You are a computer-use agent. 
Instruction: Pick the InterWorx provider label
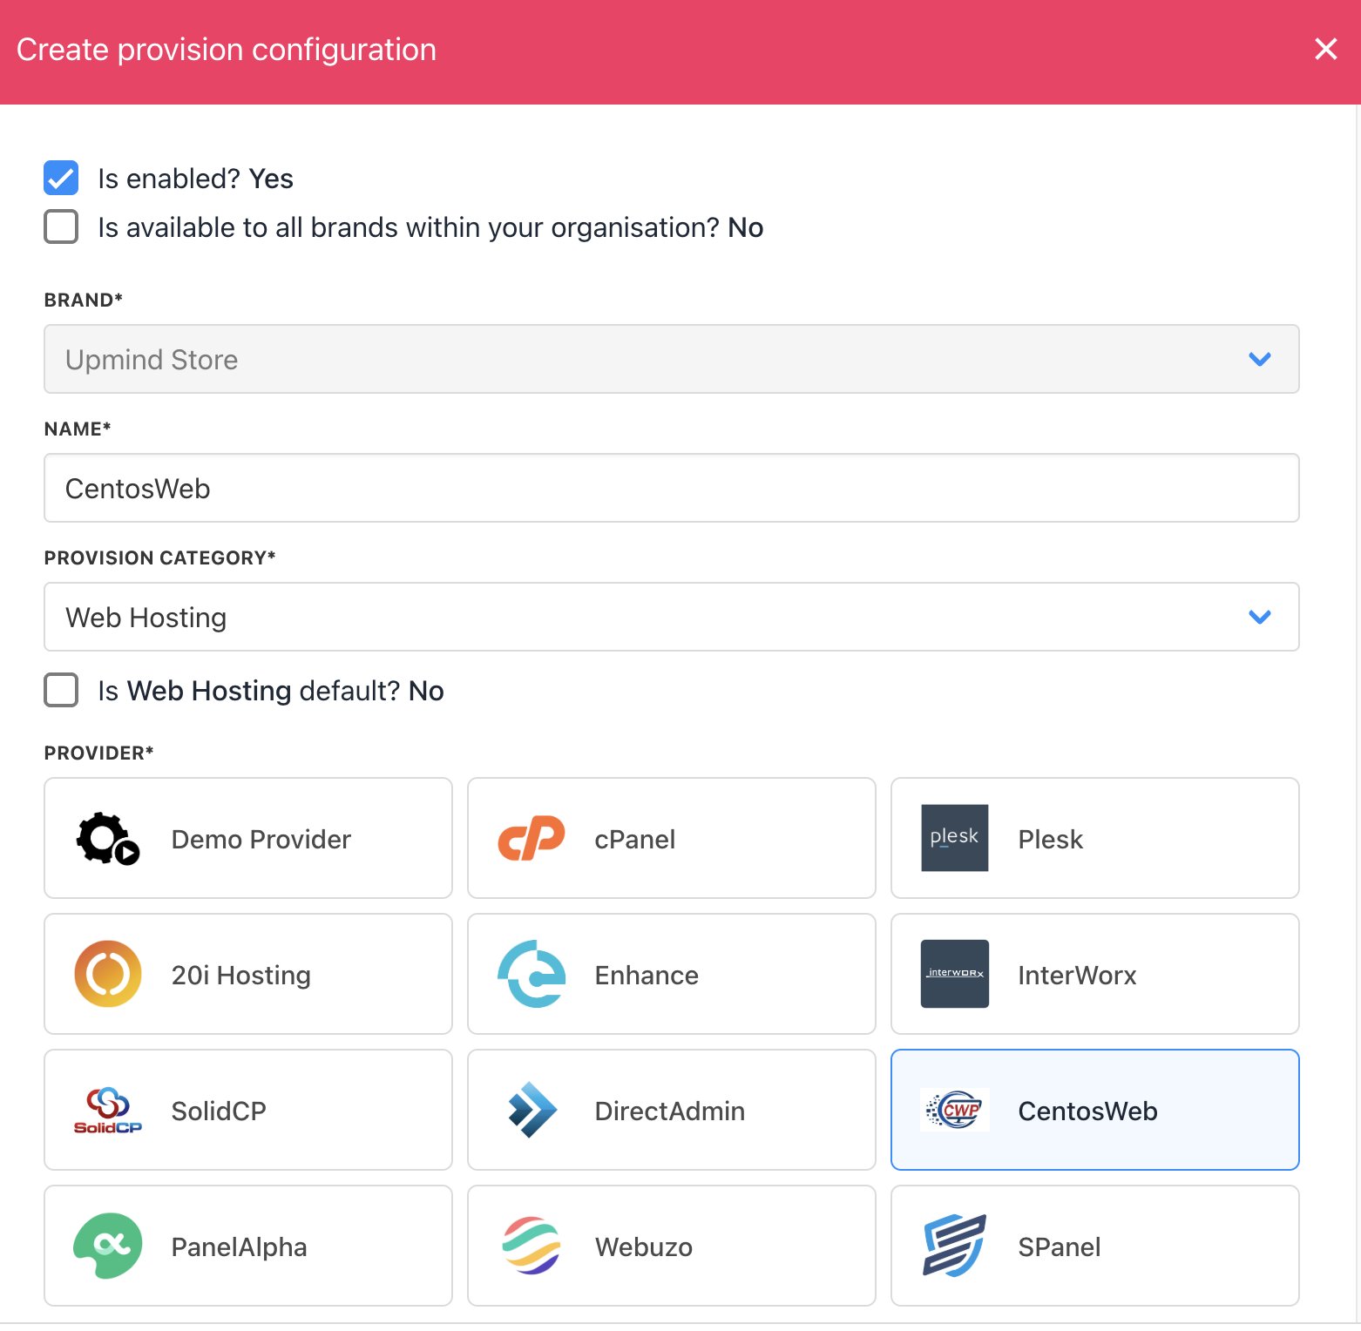coord(1078,975)
